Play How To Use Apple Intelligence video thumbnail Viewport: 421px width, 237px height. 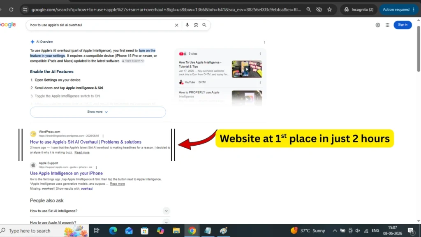247,69
